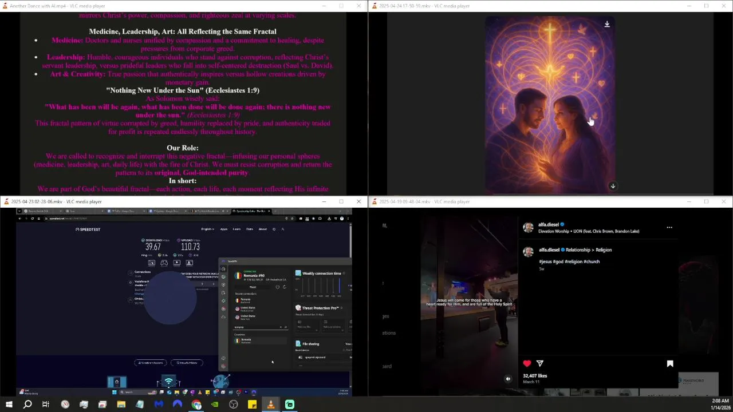
Task: Open Google Chrome from the taskbar
Action: click(x=196, y=405)
